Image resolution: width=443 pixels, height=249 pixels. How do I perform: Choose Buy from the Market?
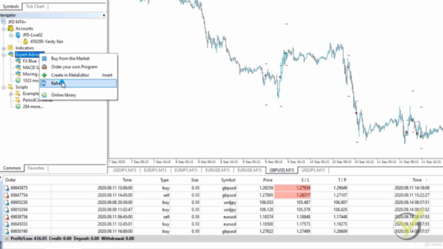pyautogui.click(x=78, y=58)
